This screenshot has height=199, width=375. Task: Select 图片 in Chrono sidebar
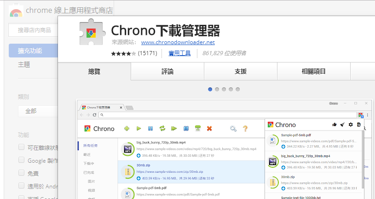pos(92,182)
